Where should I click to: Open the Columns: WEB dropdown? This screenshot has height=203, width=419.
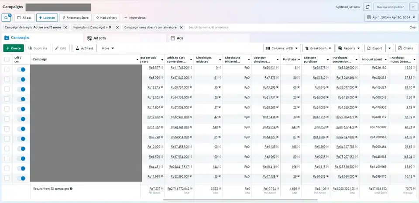coord(282,48)
